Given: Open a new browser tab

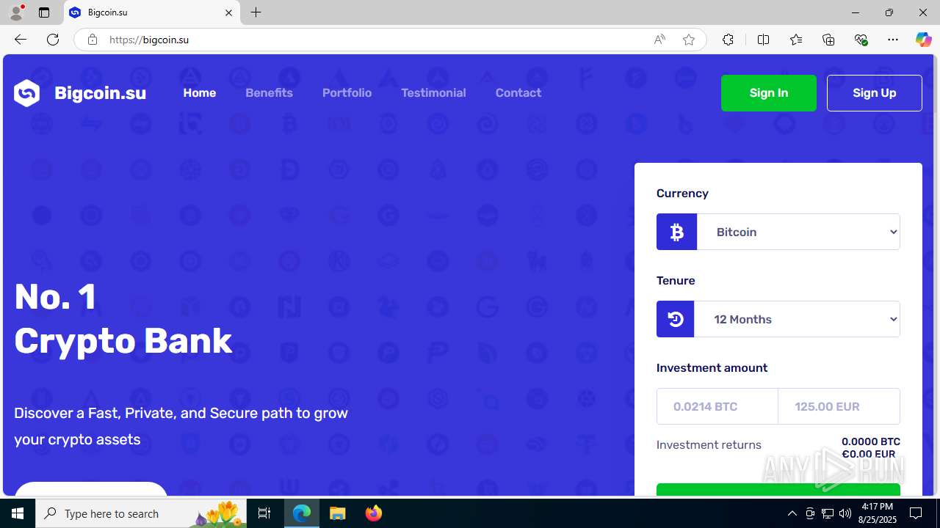Looking at the screenshot, I should 256,12.
